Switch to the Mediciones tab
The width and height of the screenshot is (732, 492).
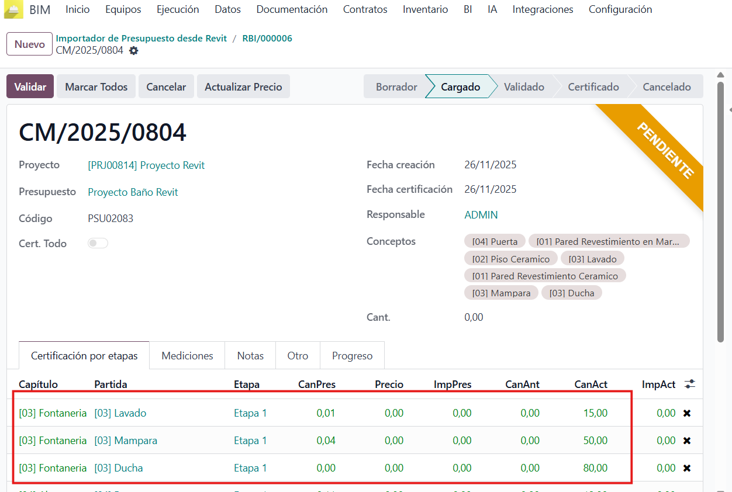click(187, 356)
